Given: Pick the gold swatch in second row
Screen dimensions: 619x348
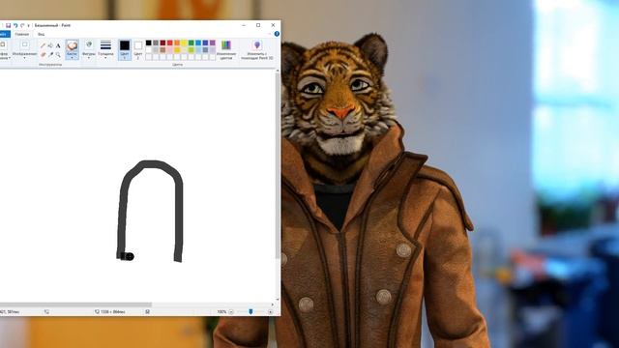Looking at the screenshot, I should point(177,50).
